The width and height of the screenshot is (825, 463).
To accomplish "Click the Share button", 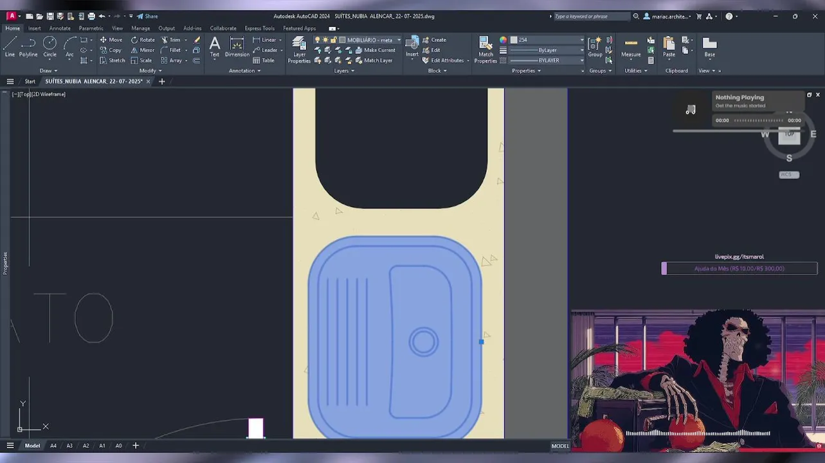I will (x=147, y=16).
